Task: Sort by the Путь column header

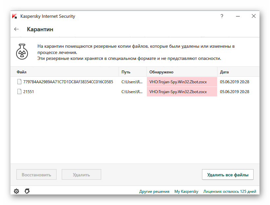Action: tap(126, 72)
